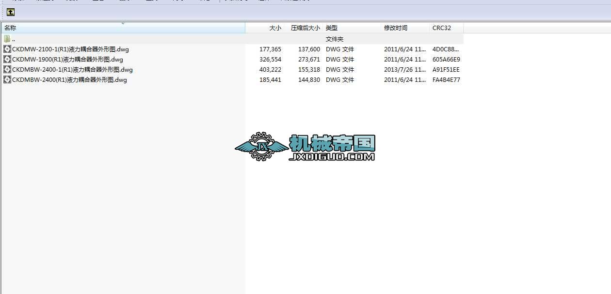Select the DWG file icon of CKDMBW-2400(R1)
Screen dimensions: 611x294
click(x=7, y=79)
